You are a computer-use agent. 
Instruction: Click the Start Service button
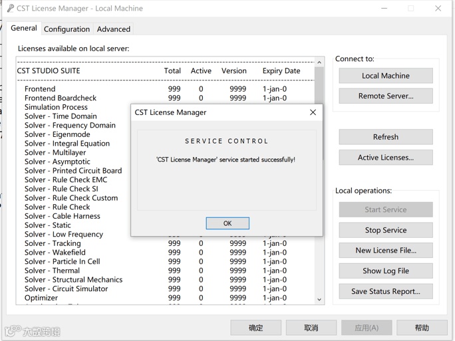(x=386, y=209)
